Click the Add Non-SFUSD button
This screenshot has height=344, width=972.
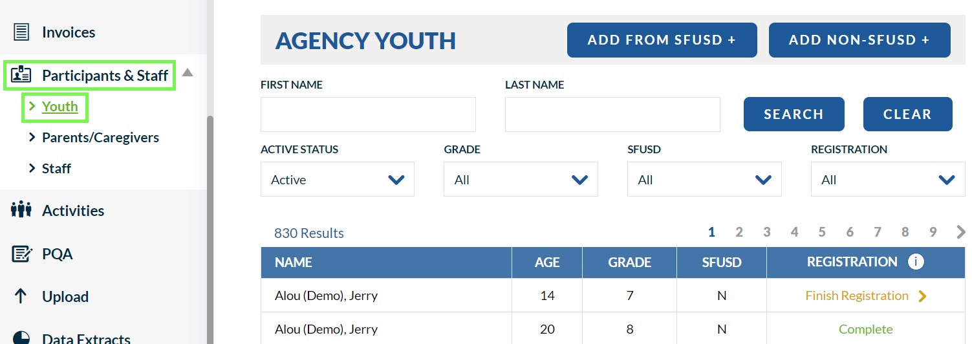pos(859,40)
